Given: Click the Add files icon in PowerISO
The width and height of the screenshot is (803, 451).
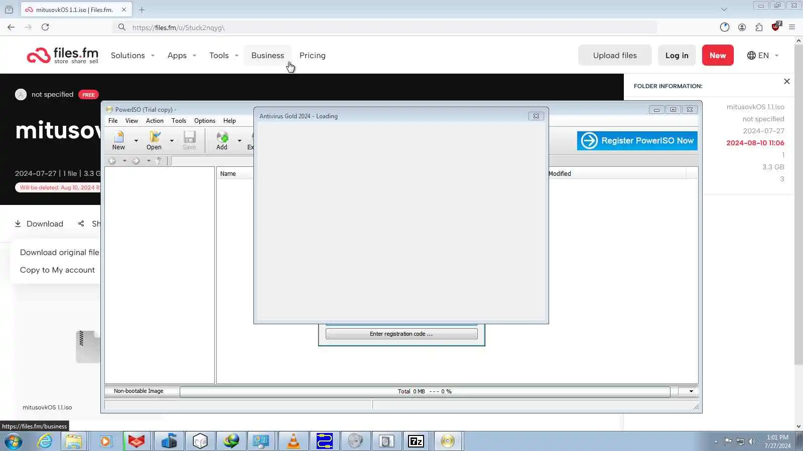Looking at the screenshot, I should pos(222,137).
